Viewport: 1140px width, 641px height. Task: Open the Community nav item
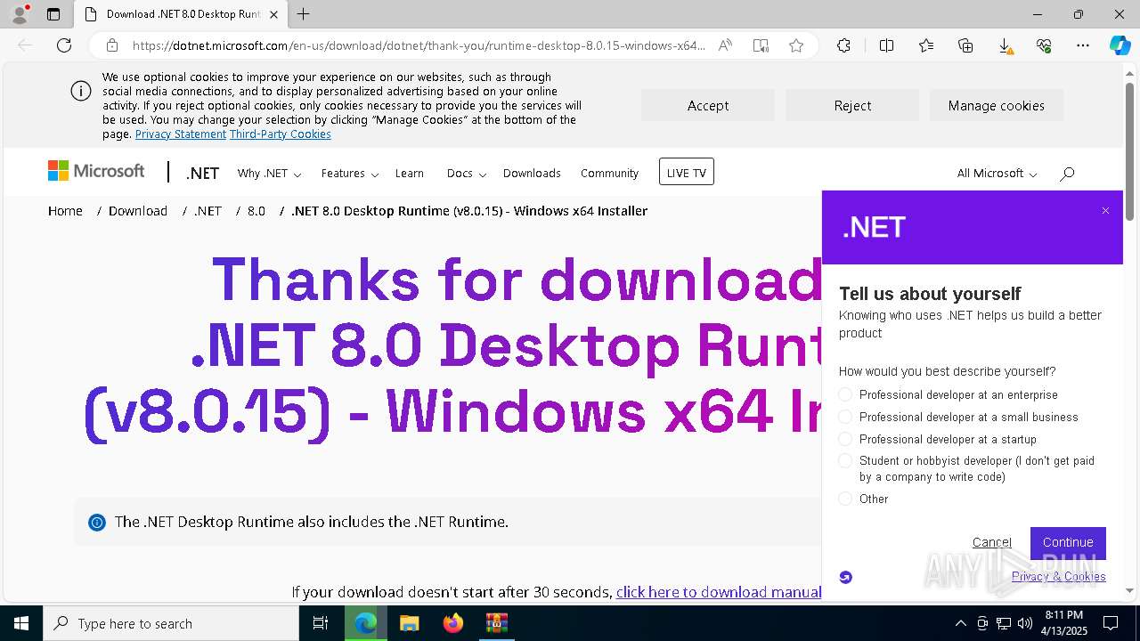point(609,174)
